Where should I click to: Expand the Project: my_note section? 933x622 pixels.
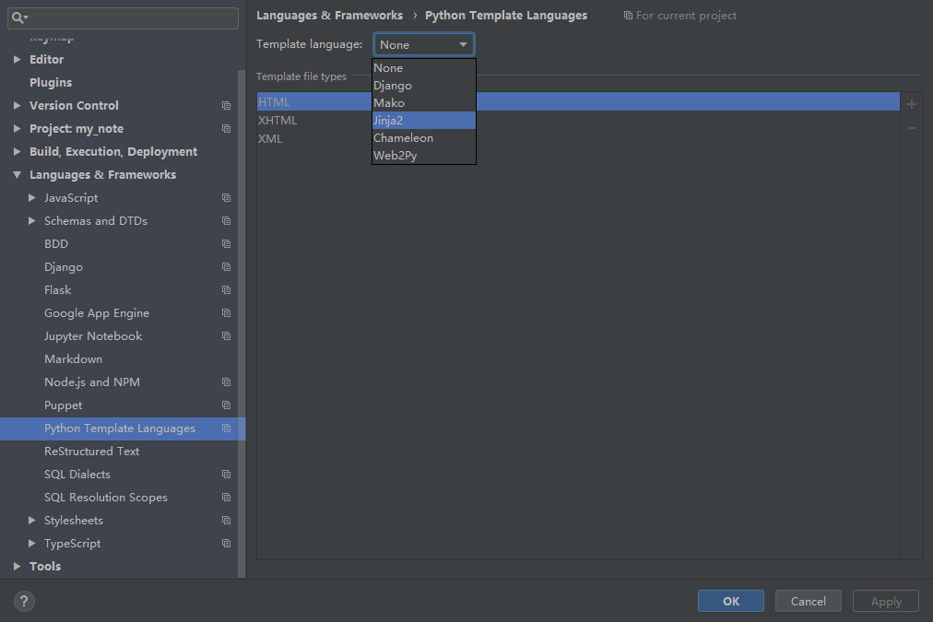point(18,128)
